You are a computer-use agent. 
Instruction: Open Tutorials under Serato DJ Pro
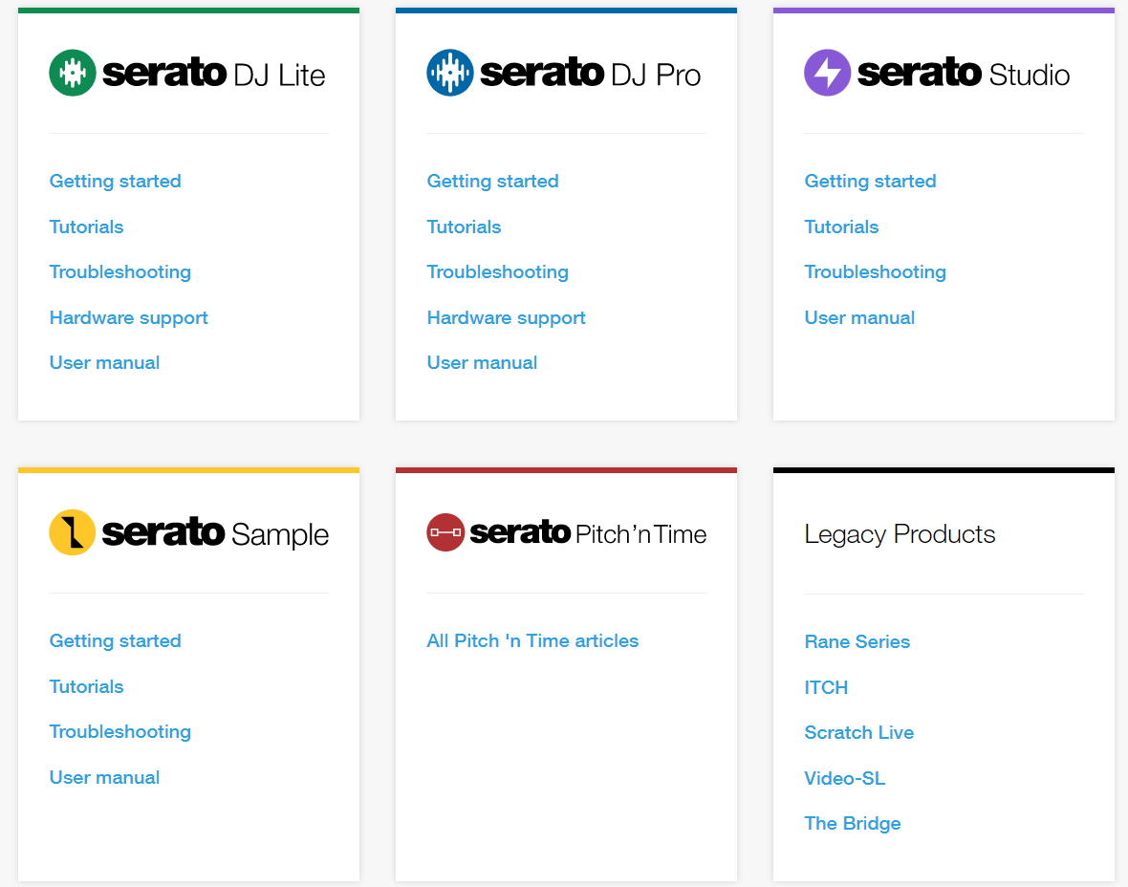tap(464, 227)
